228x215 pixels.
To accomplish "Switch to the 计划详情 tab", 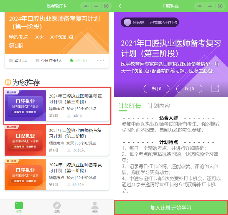I will pos(130,106).
